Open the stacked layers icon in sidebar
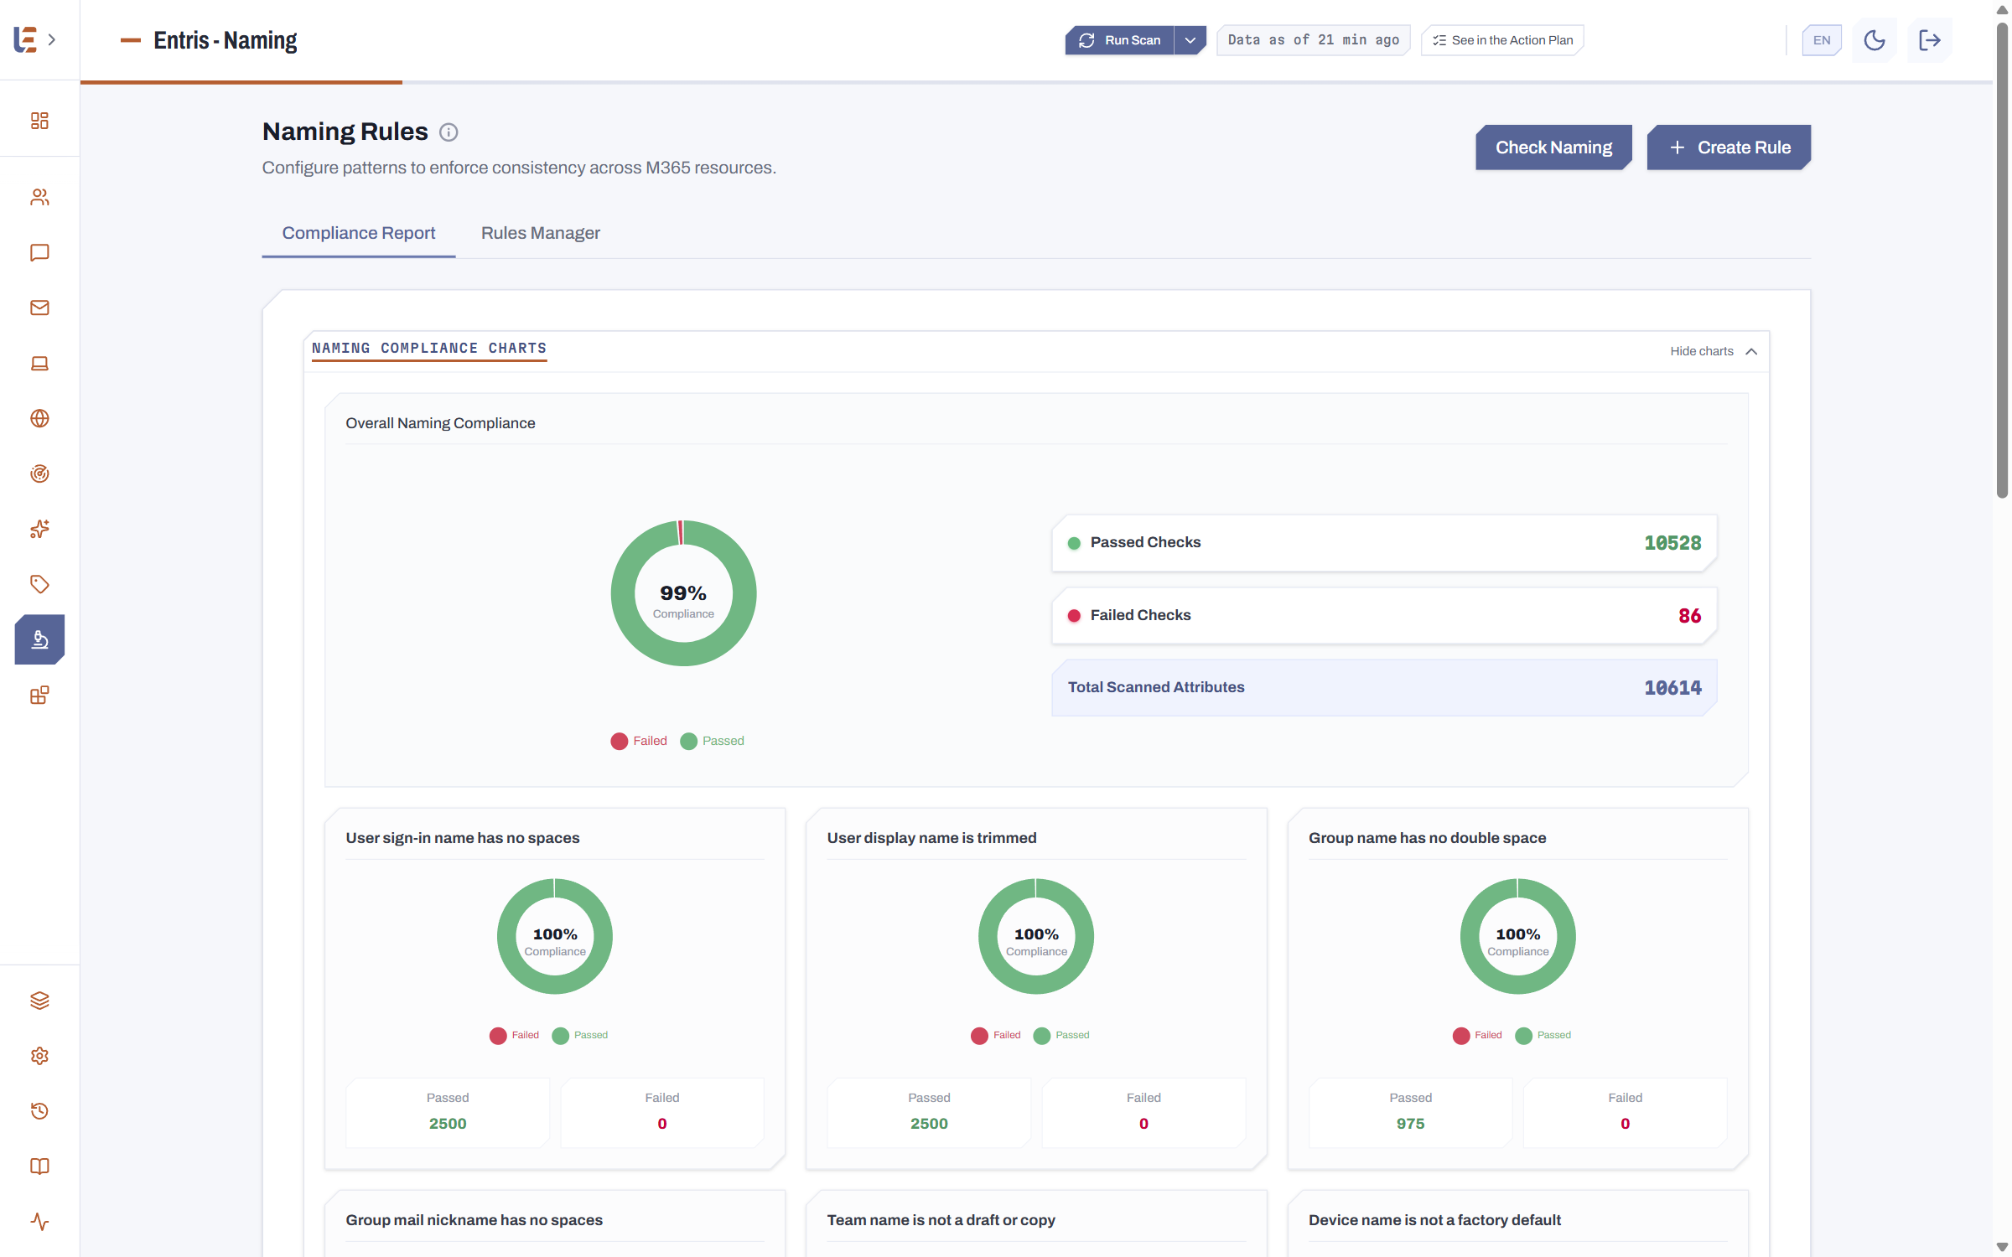The image size is (2012, 1257). (39, 1001)
